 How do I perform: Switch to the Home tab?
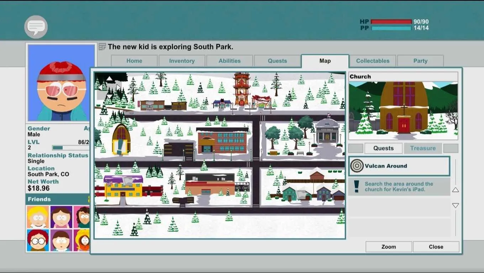pyautogui.click(x=134, y=61)
